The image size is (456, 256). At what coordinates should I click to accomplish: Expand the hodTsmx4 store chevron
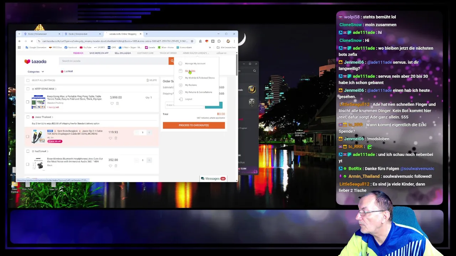coord(47,151)
